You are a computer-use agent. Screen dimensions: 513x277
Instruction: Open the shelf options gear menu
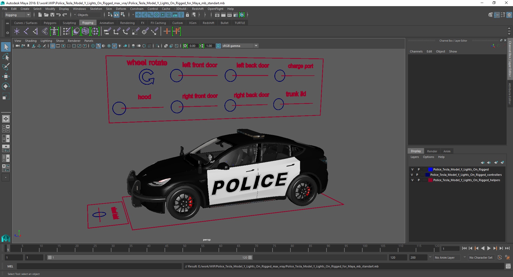(7, 33)
